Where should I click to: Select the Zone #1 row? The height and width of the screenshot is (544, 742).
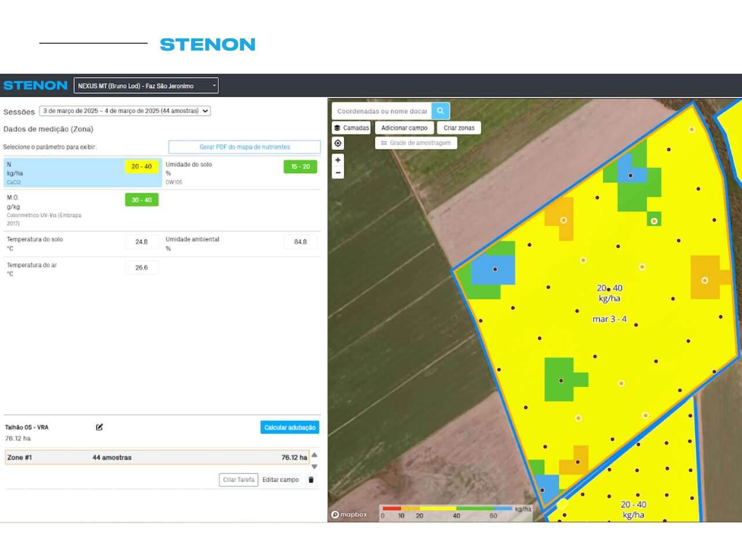[x=157, y=457]
